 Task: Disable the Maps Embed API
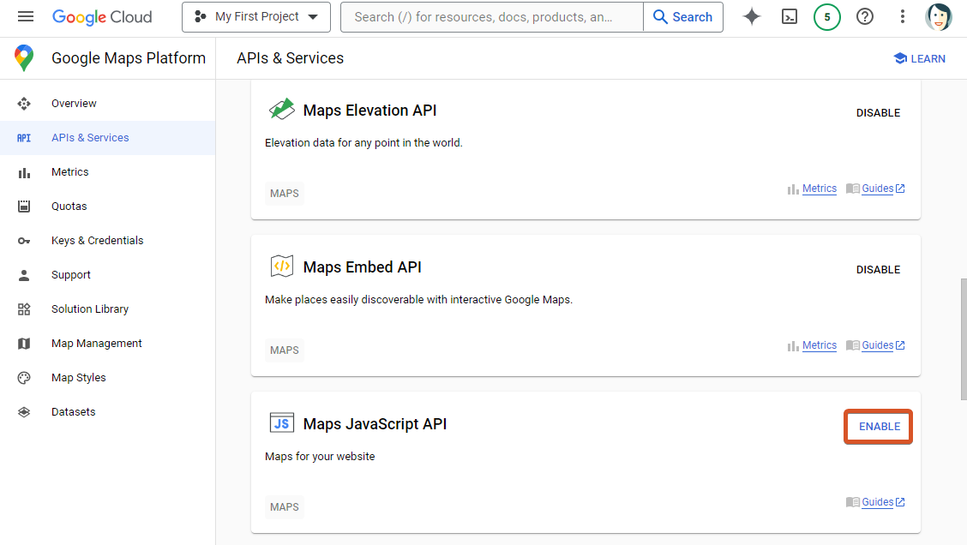coord(878,269)
